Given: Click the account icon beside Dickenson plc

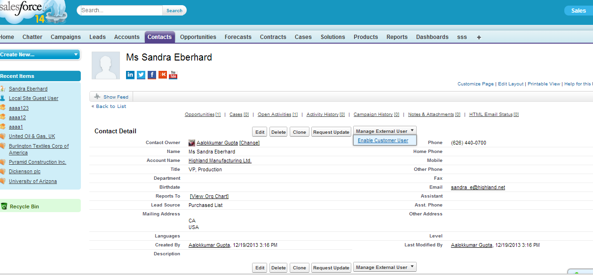Looking at the screenshot, I should coord(3,172).
